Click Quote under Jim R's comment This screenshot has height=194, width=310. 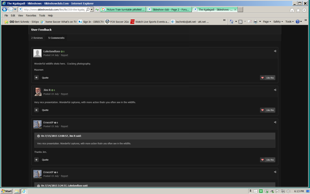(x=45, y=110)
